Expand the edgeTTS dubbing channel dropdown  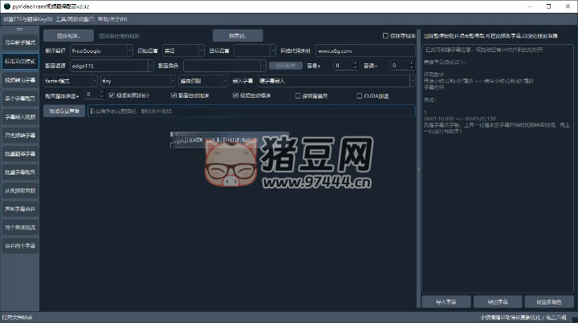[102, 65]
